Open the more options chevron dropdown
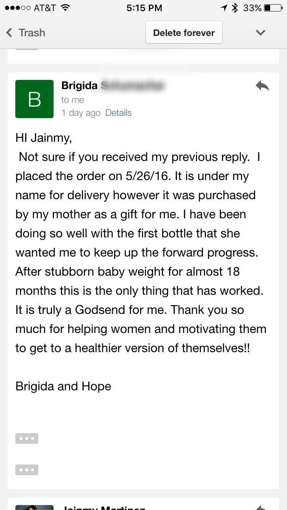287x510 pixels. 261,32
